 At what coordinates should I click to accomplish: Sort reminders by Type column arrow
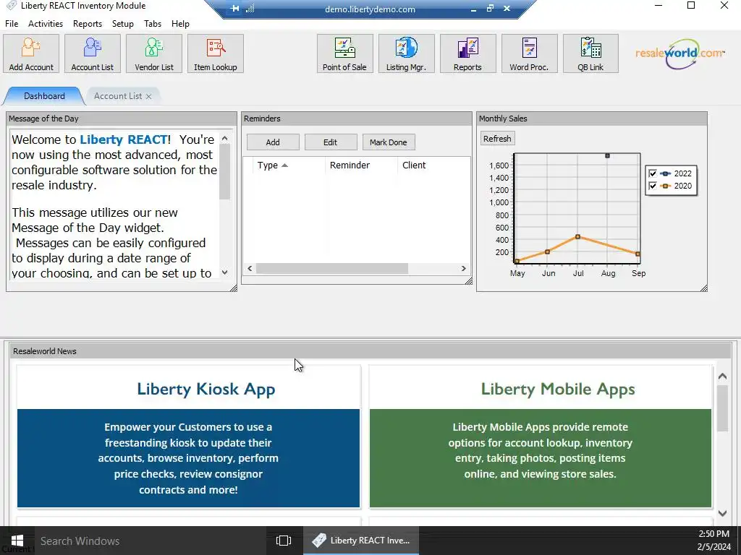(x=284, y=165)
